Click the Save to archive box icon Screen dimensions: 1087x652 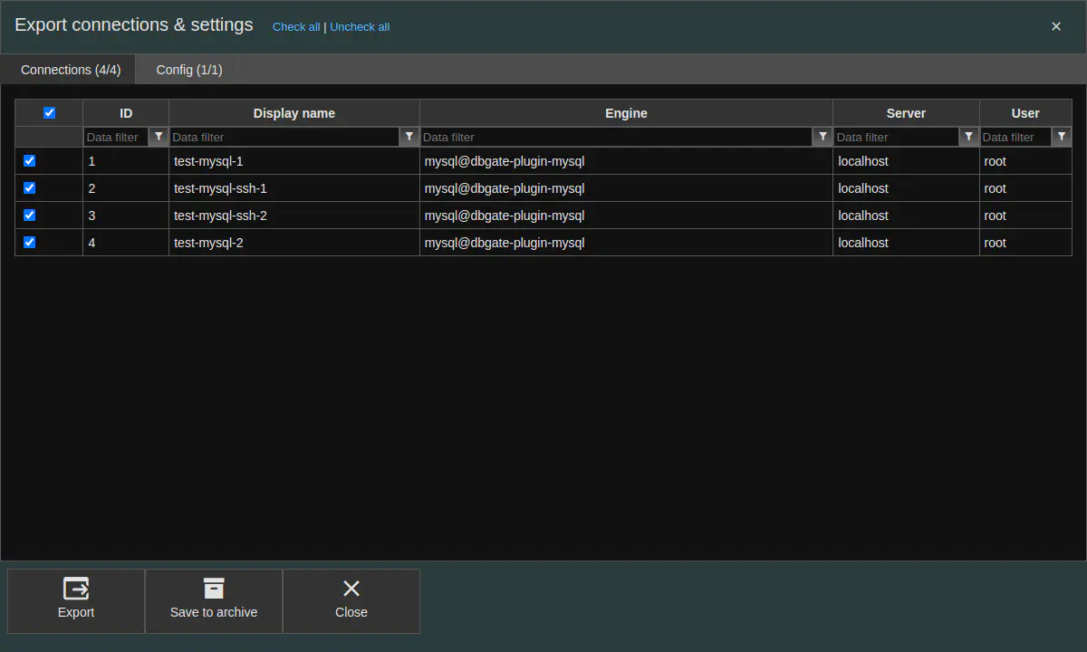[x=214, y=590]
